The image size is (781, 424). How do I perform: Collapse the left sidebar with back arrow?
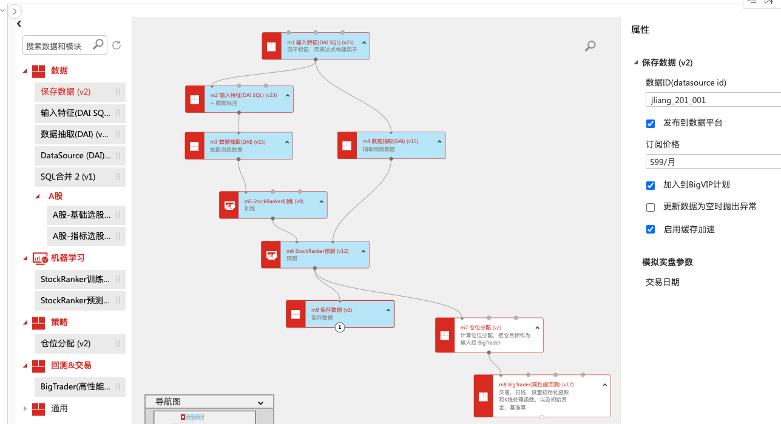pyautogui.click(x=19, y=24)
